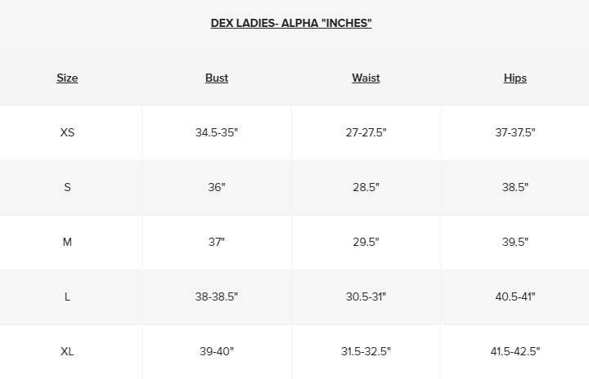Select the XL hips value 41.5-42.5"

(515, 351)
